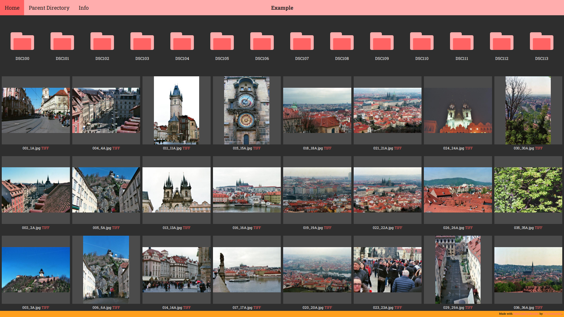Open the DSC100 folder
The height and width of the screenshot is (317, 564).
click(x=22, y=42)
